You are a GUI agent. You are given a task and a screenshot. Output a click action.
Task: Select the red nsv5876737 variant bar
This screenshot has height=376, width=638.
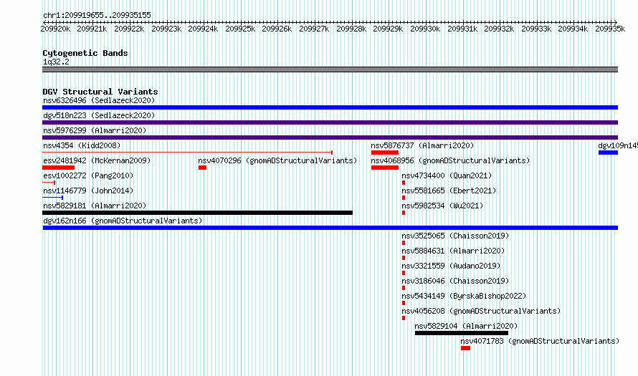[385, 153]
